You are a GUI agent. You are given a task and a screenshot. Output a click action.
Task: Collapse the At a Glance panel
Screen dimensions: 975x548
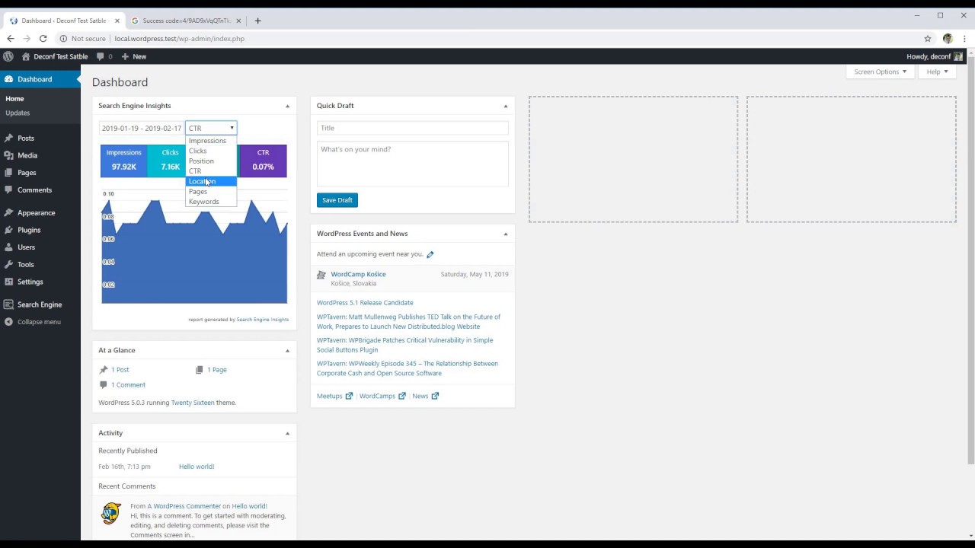pos(287,350)
